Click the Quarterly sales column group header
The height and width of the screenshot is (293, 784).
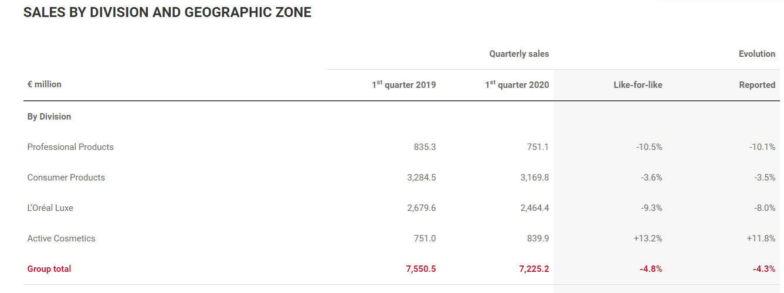519,54
